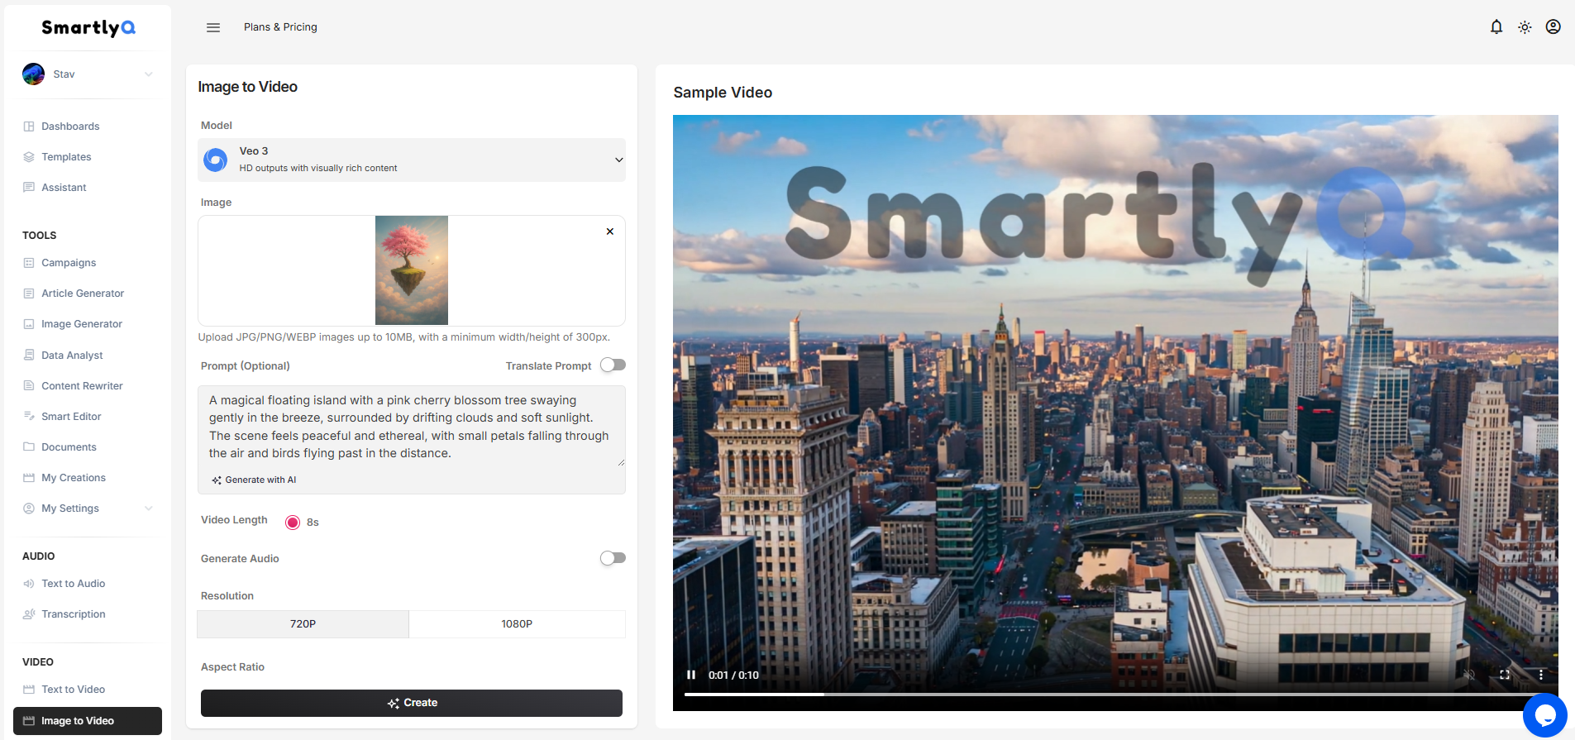1575x740 pixels.
Task: Enter fullscreen on the sample video
Action: coord(1505,675)
